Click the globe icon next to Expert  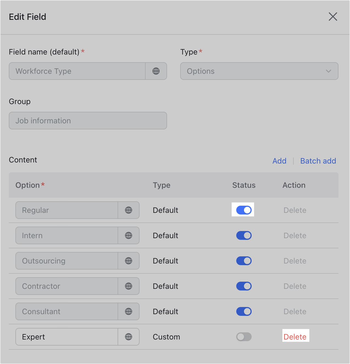[128, 337]
